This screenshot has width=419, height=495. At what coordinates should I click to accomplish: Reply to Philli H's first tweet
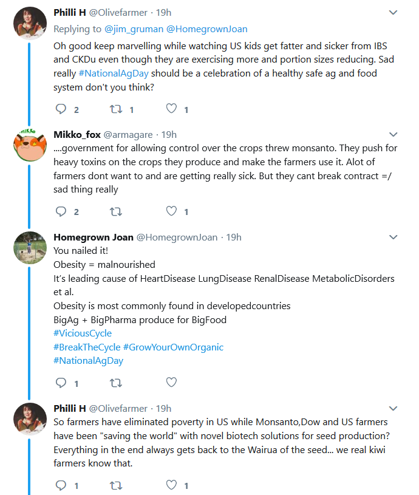pyautogui.click(x=61, y=109)
